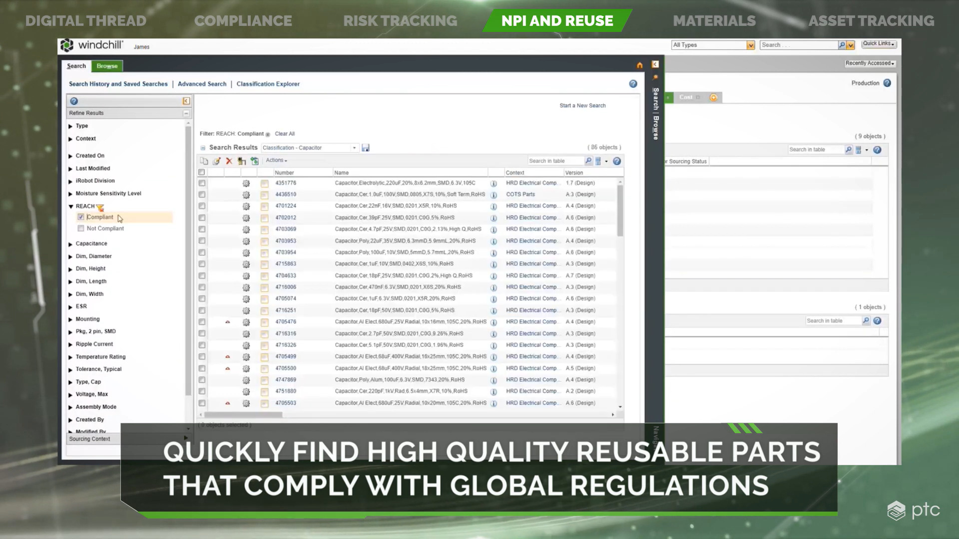
Task: Click the copy icon in results toolbar
Action: tap(204, 161)
